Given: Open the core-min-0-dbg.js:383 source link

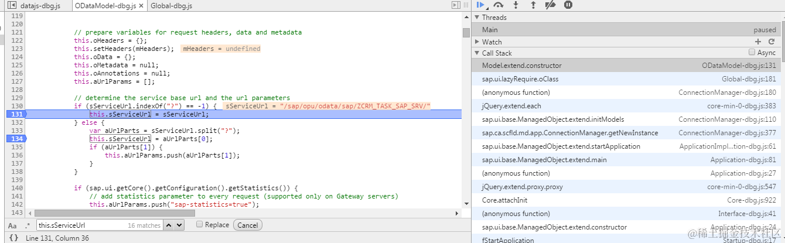Looking at the screenshot, I should tap(742, 106).
